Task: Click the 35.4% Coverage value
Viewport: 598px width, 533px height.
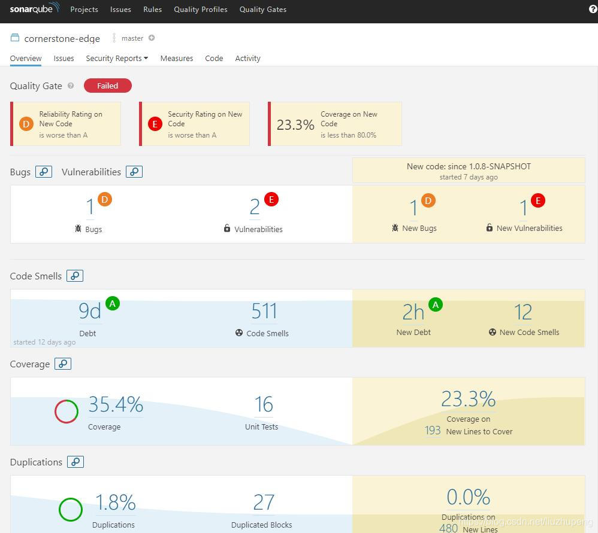Action: click(x=116, y=404)
